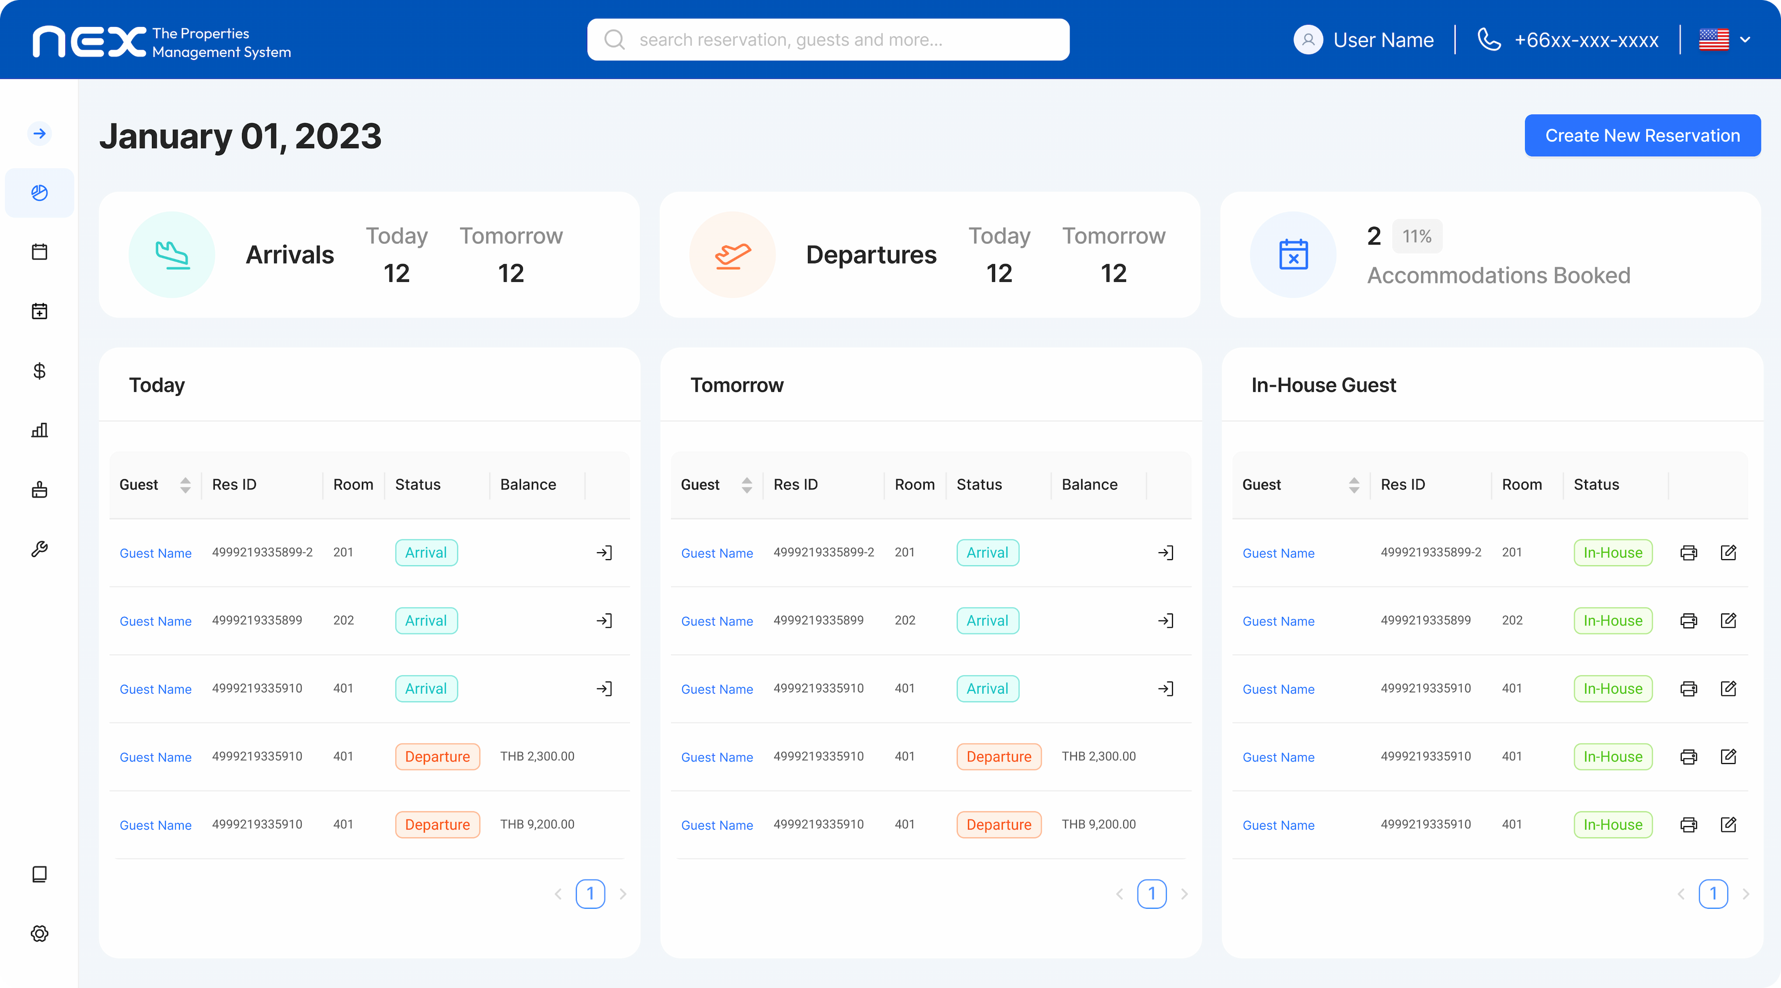The image size is (1781, 988).
Task: Click the wrench maintenance icon
Action: tap(39, 549)
